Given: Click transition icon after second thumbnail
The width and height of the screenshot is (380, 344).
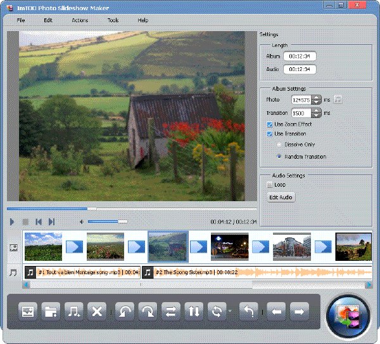Looking at the screenshot, I should 136,247.
